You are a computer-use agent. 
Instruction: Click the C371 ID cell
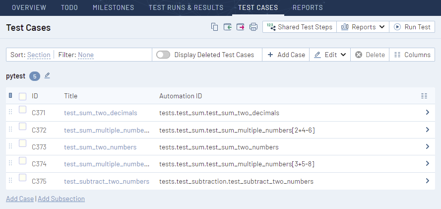point(39,113)
